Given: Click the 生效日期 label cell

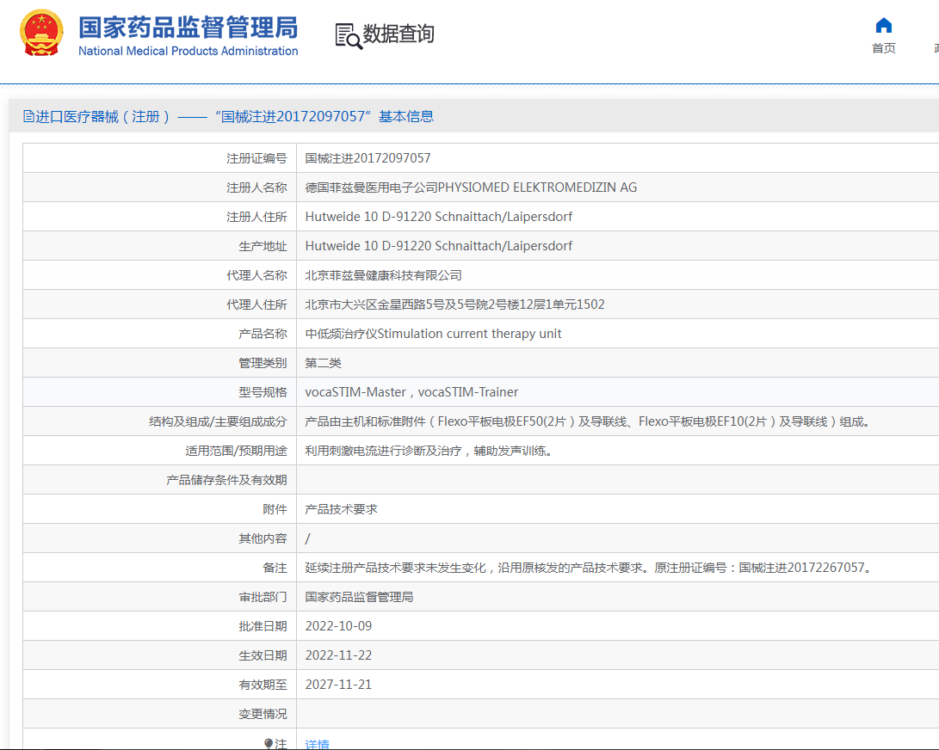Looking at the screenshot, I should click(x=160, y=655).
